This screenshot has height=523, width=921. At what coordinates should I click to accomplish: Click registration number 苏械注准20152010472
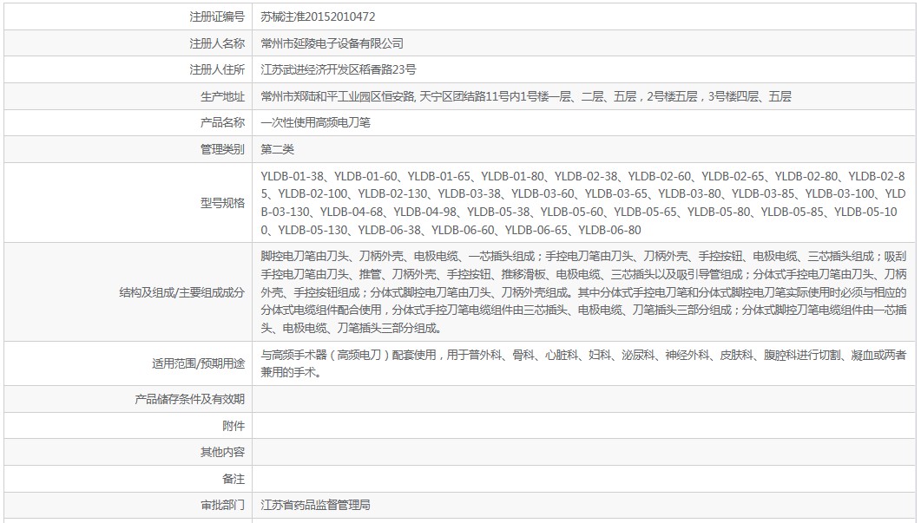click(318, 17)
